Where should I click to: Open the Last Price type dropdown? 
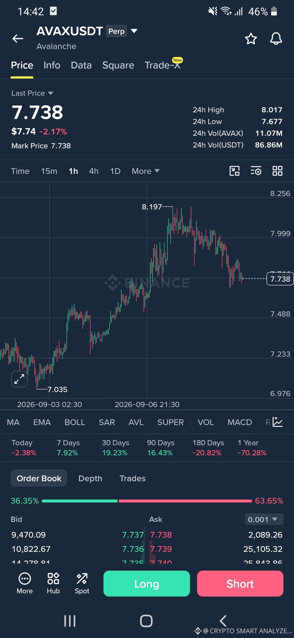pyautogui.click(x=32, y=93)
